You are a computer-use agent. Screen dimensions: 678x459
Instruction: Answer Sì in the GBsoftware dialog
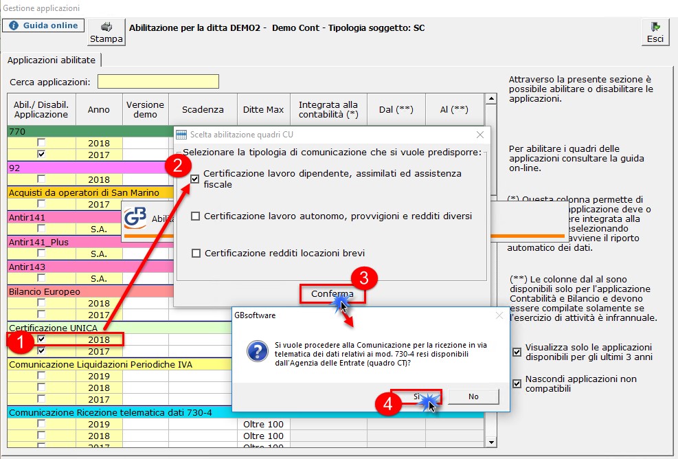coord(416,396)
